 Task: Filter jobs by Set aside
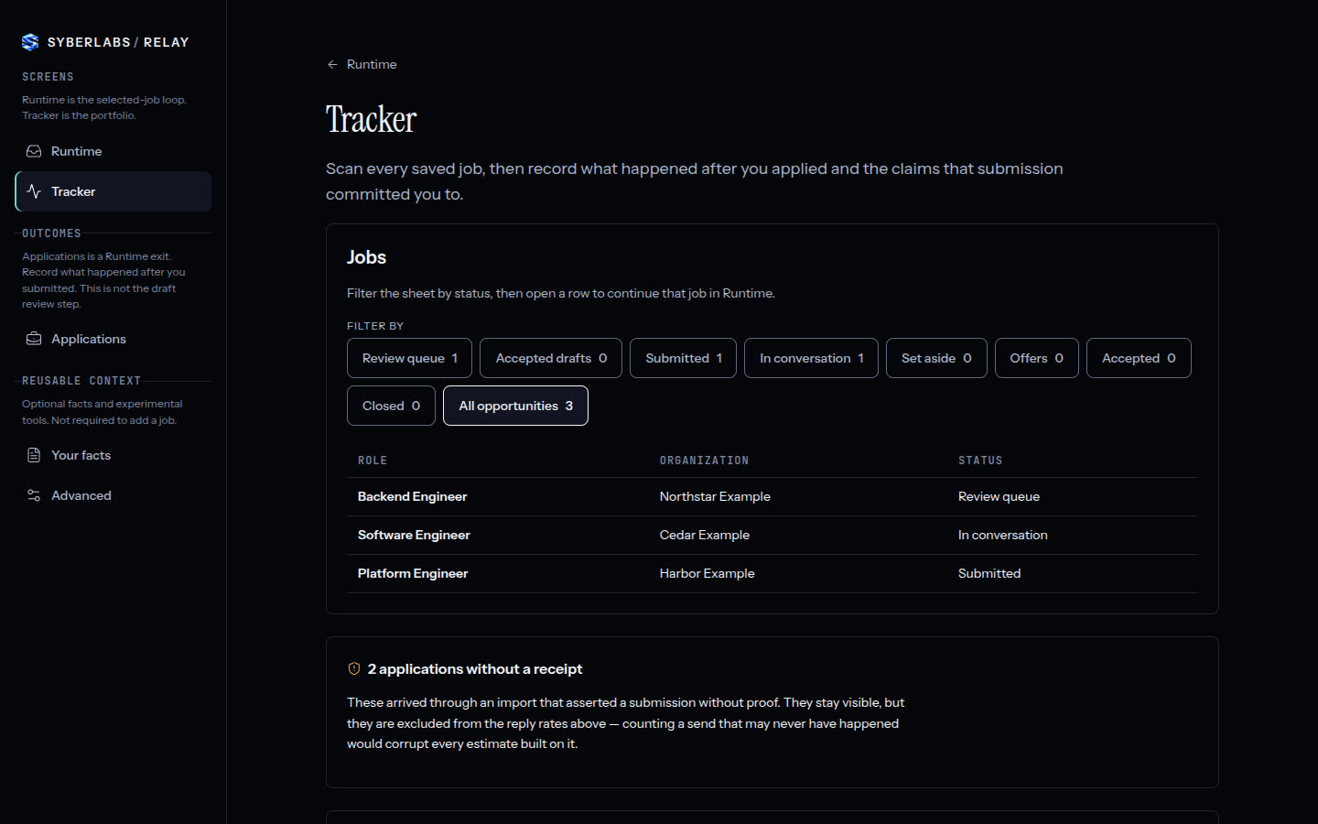tap(936, 358)
